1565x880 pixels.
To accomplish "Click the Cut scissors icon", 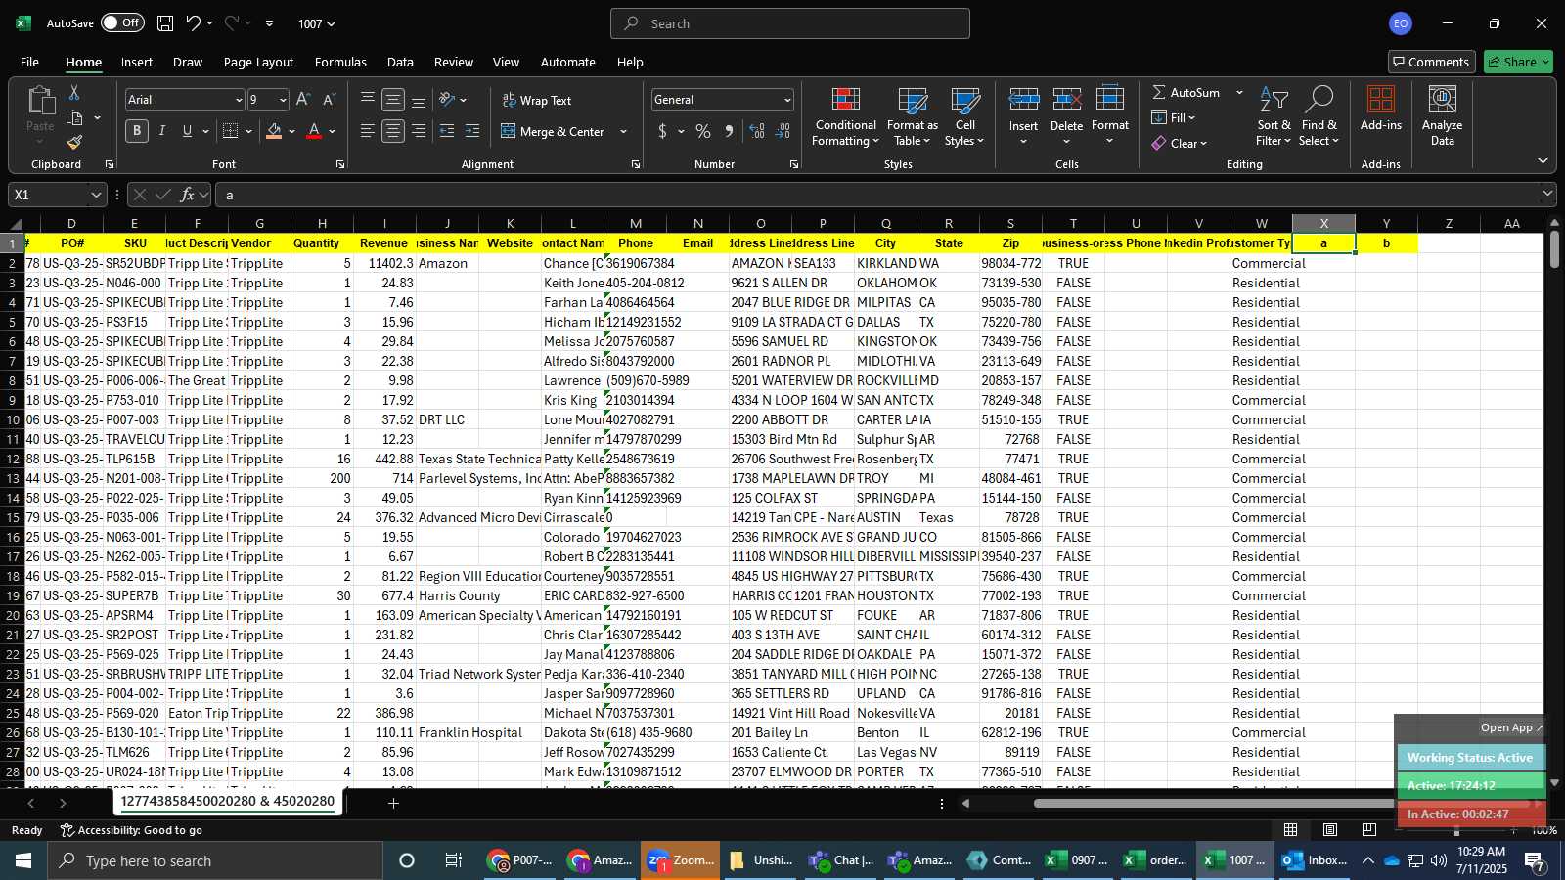I will pyautogui.click(x=74, y=92).
